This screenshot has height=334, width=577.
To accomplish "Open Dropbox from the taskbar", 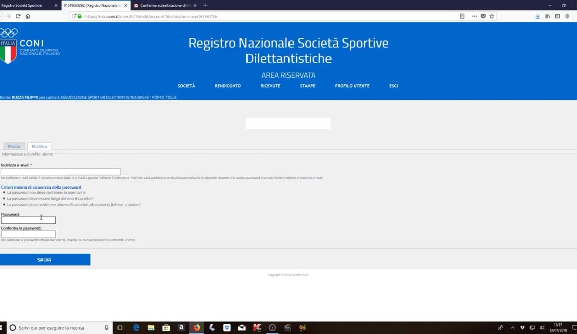I will pos(227,328).
